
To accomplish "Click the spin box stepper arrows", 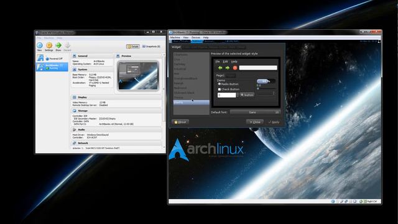I will pyautogui.click(x=238, y=95).
